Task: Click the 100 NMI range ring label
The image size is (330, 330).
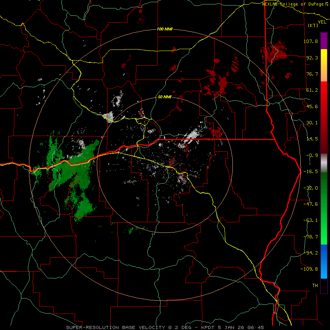Action: [165, 29]
